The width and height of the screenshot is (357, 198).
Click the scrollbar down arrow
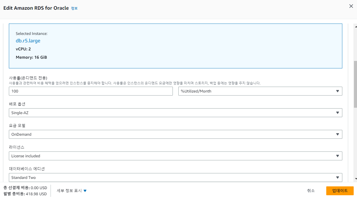pos(356,179)
